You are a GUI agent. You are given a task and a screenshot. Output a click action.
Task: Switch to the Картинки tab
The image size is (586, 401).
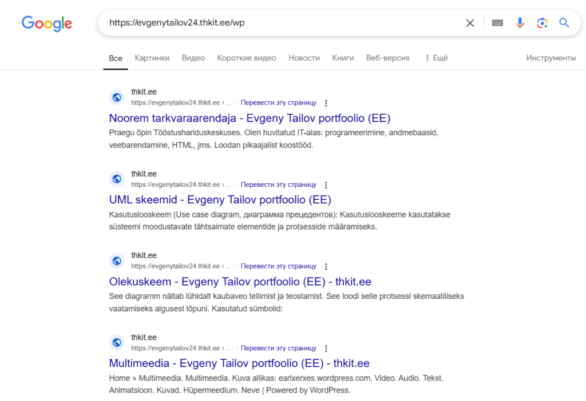[x=152, y=58]
